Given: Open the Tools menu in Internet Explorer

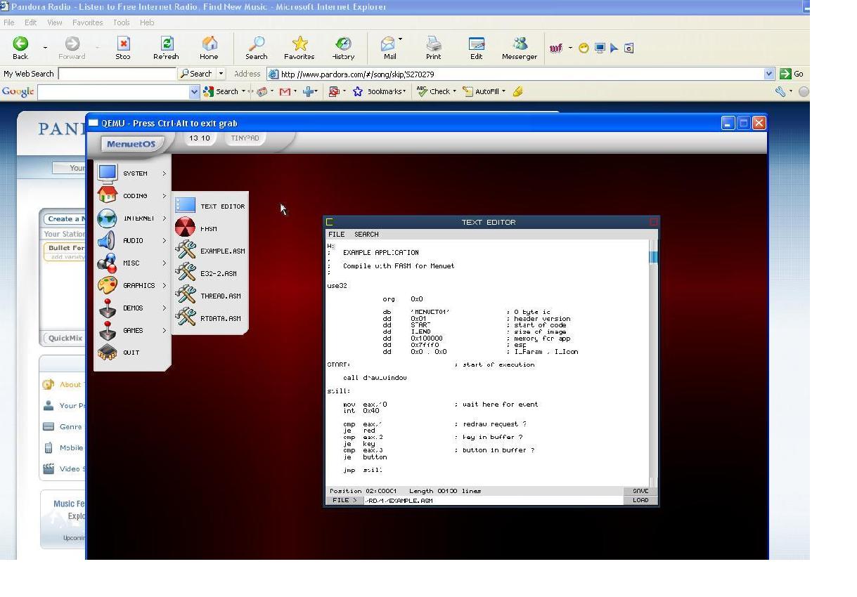Looking at the screenshot, I should click(122, 22).
